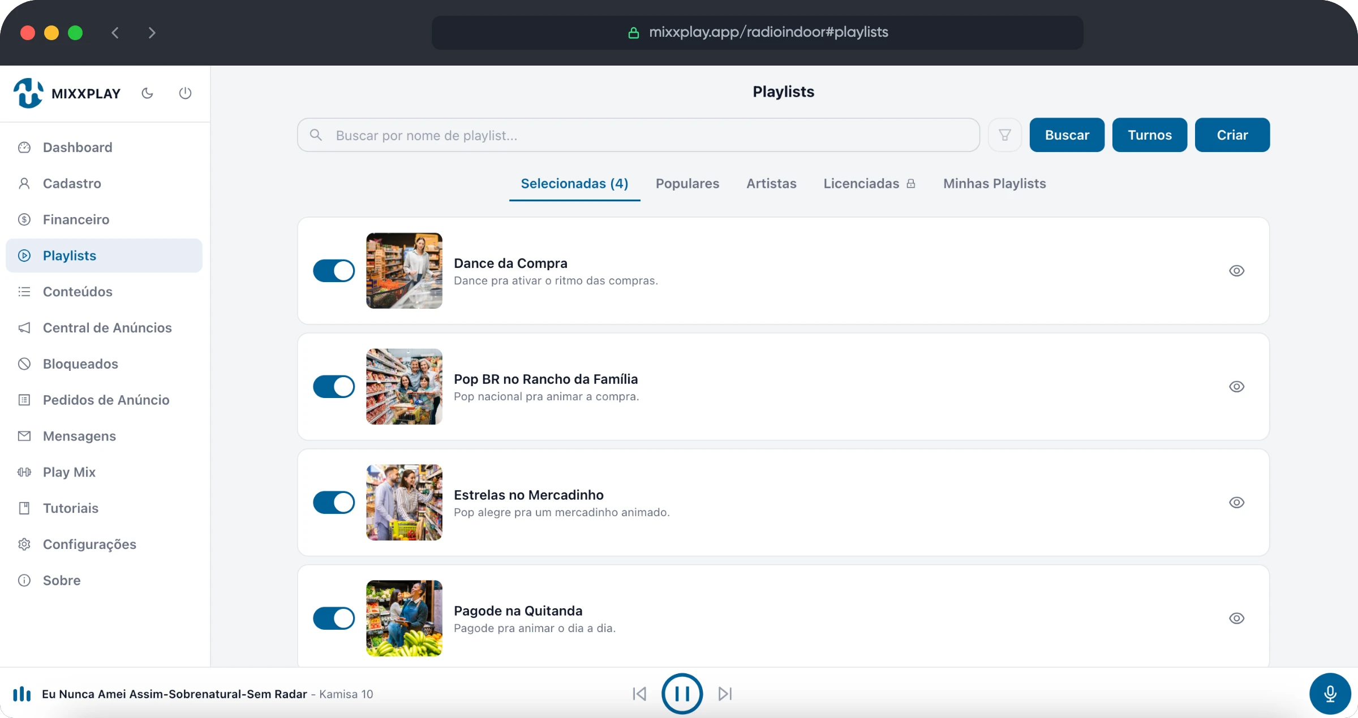Viewport: 1358px width, 718px height.
Task: Click the filter funnel icon
Action: [1004, 135]
